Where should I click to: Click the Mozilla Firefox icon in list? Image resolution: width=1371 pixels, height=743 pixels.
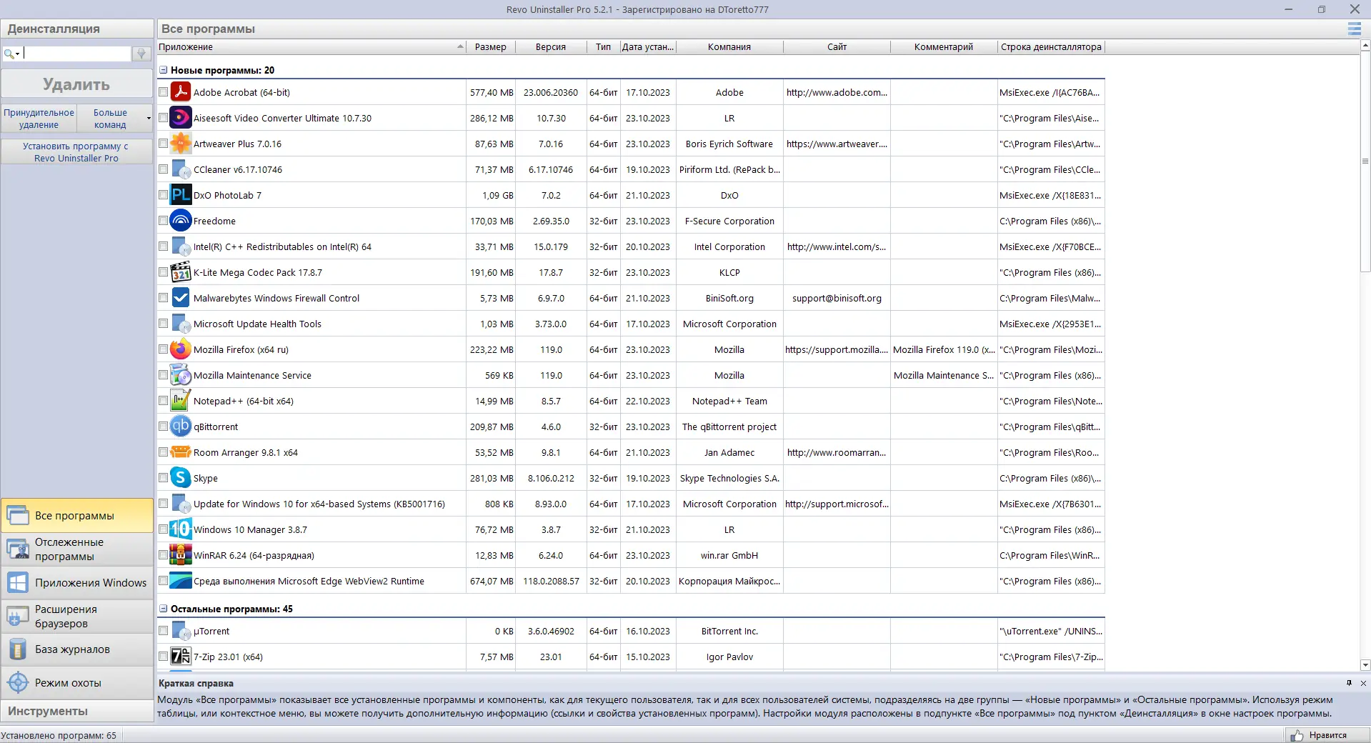point(181,349)
